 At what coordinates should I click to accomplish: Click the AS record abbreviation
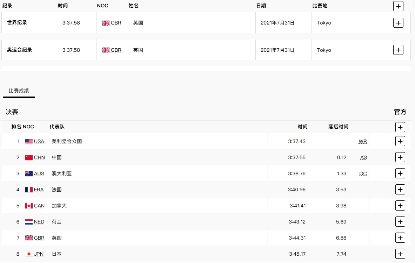pos(363,158)
